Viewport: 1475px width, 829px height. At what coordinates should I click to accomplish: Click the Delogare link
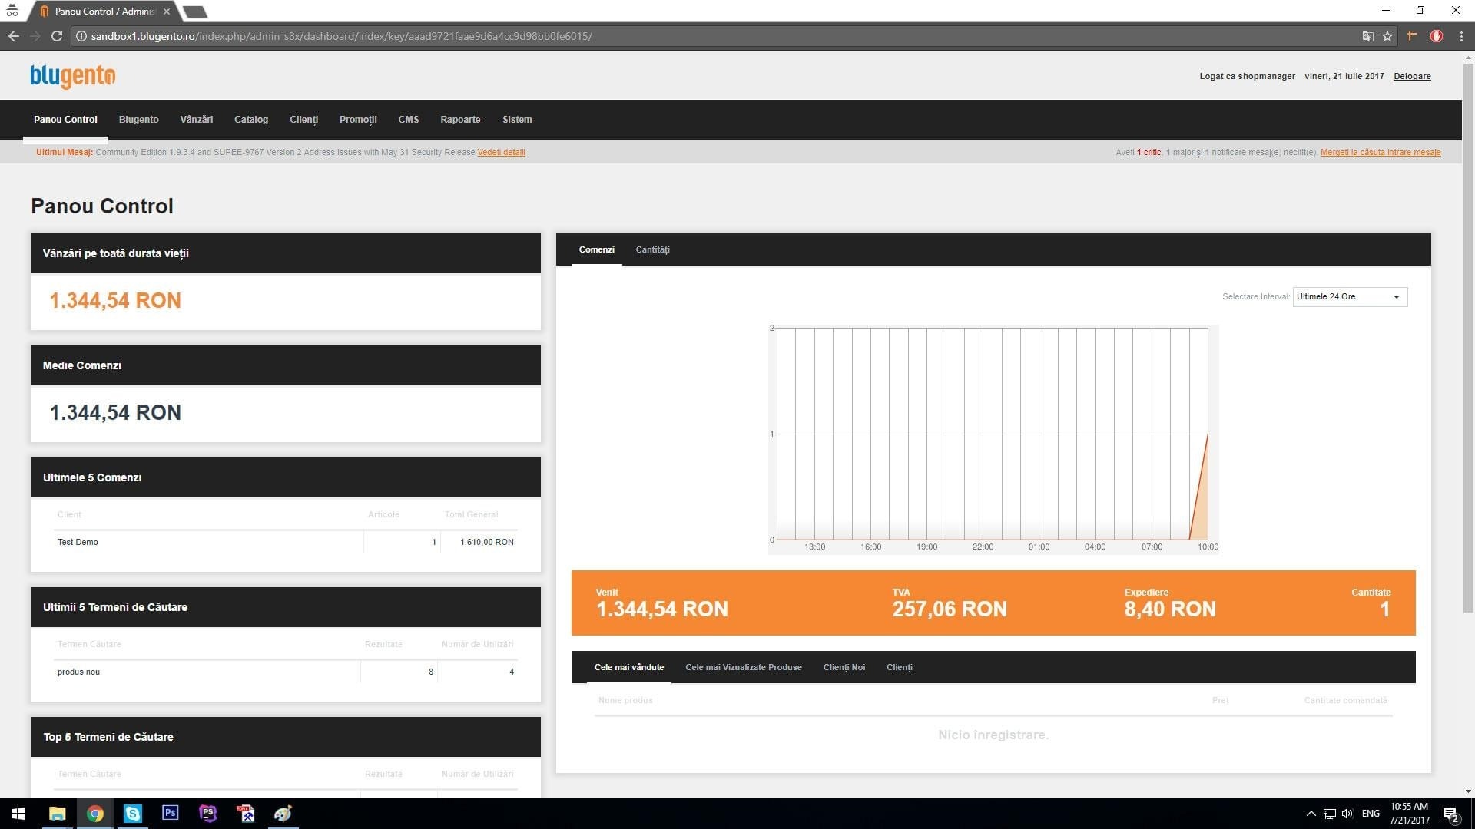(x=1412, y=76)
